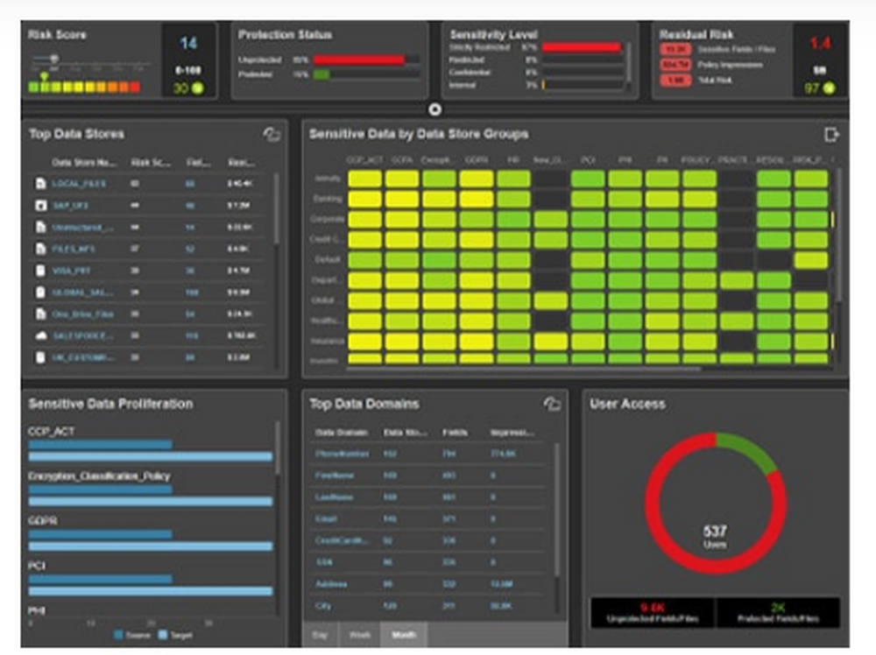
Task: Click the Sensitive Fields / Files red badge
Action: coord(675,49)
